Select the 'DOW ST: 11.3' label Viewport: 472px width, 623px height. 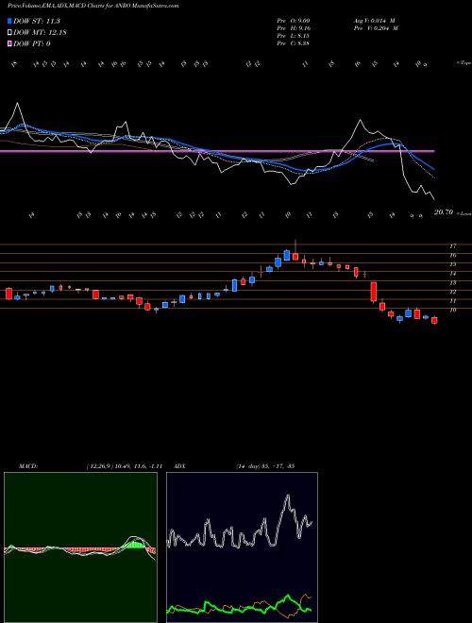click(x=37, y=21)
